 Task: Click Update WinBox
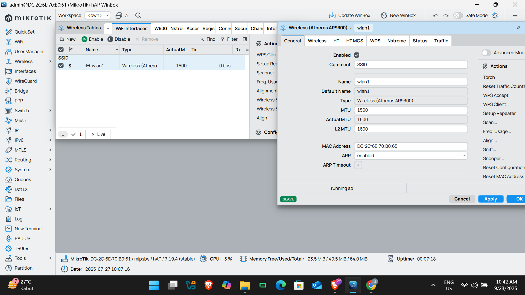pos(349,15)
